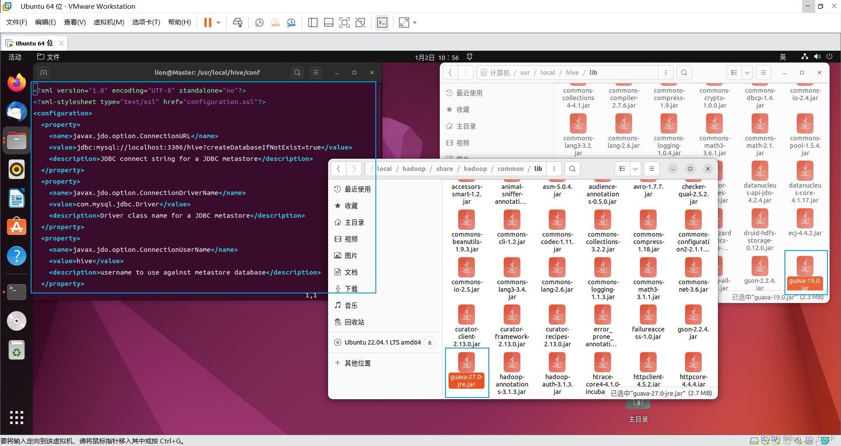
Task: Toggle the thumbnail bar view
Action: pos(329,22)
